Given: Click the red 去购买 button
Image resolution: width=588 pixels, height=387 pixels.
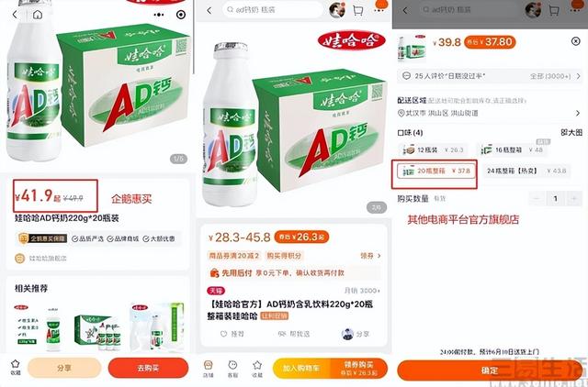Looking at the screenshot, I should 148,368.
